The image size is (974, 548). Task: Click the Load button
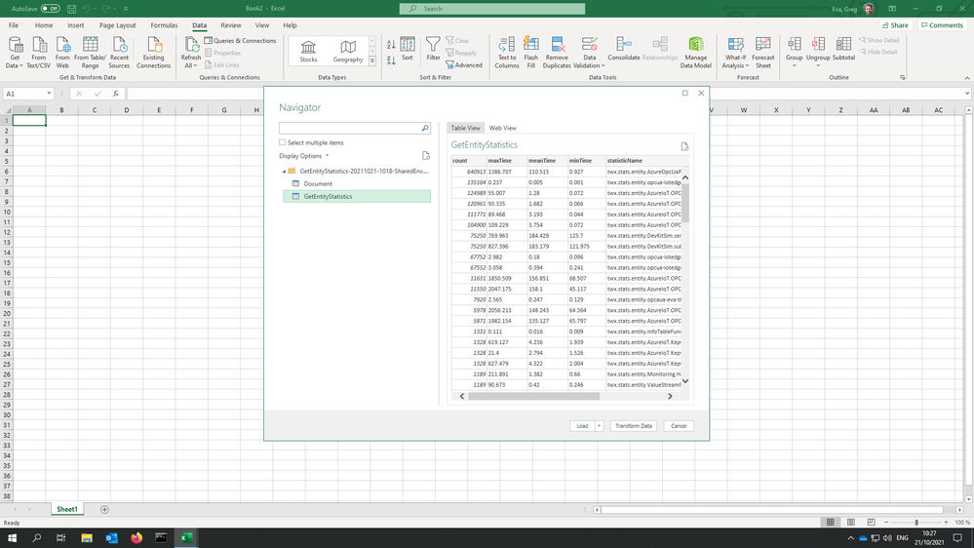tap(582, 425)
